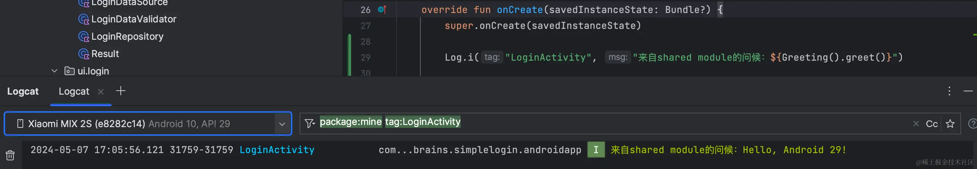Select the Logcat tool window title
The height and width of the screenshot is (169, 977).
23,91
